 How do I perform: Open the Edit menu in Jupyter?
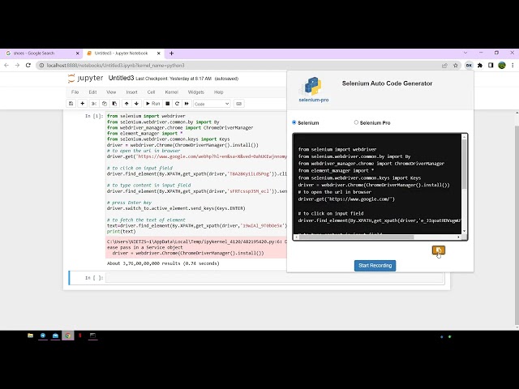pyautogui.click(x=92, y=92)
